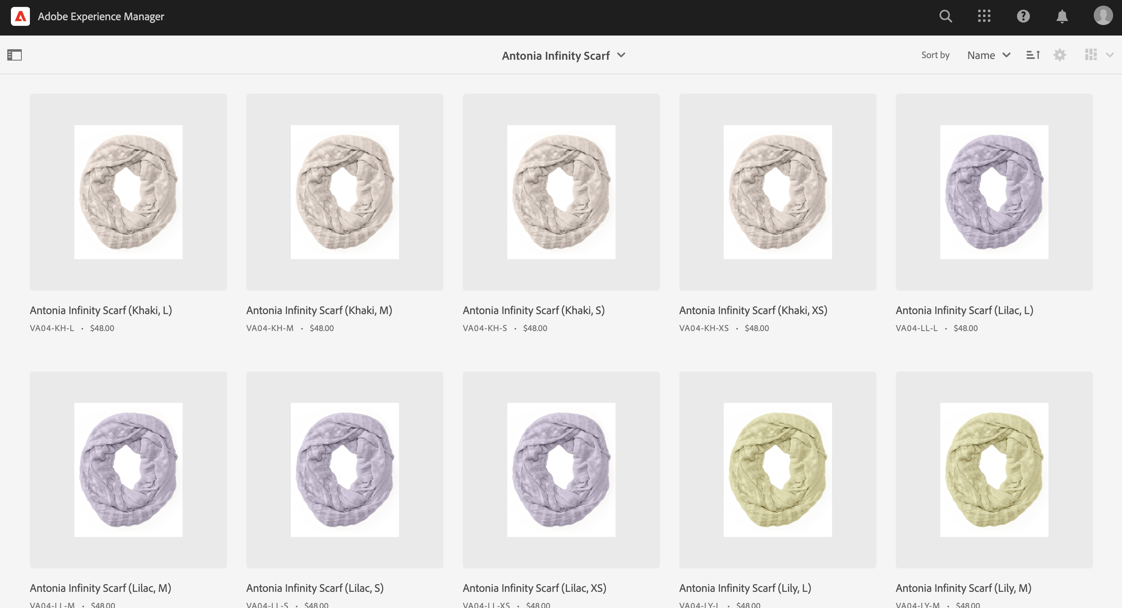Open the notifications bell
The image size is (1122, 608).
point(1062,17)
